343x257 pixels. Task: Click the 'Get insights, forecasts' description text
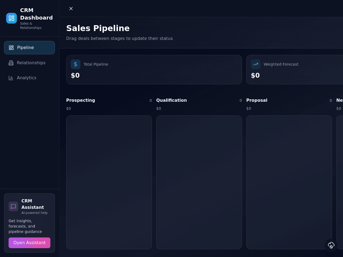[x=25, y=226]
